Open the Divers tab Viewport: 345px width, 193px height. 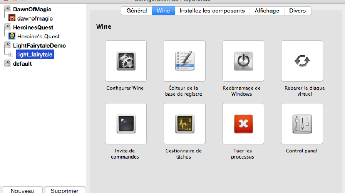click(298, 11)
